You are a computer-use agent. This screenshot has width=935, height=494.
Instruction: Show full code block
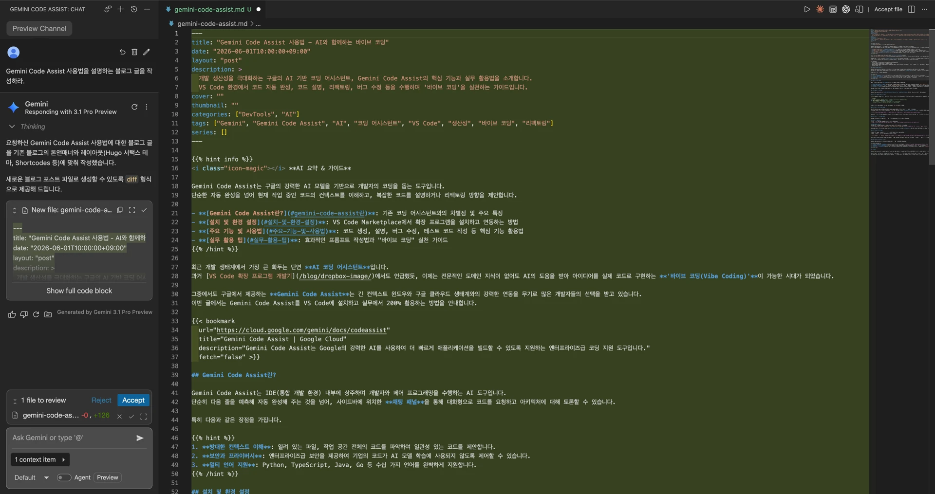(x=79, y=291)
